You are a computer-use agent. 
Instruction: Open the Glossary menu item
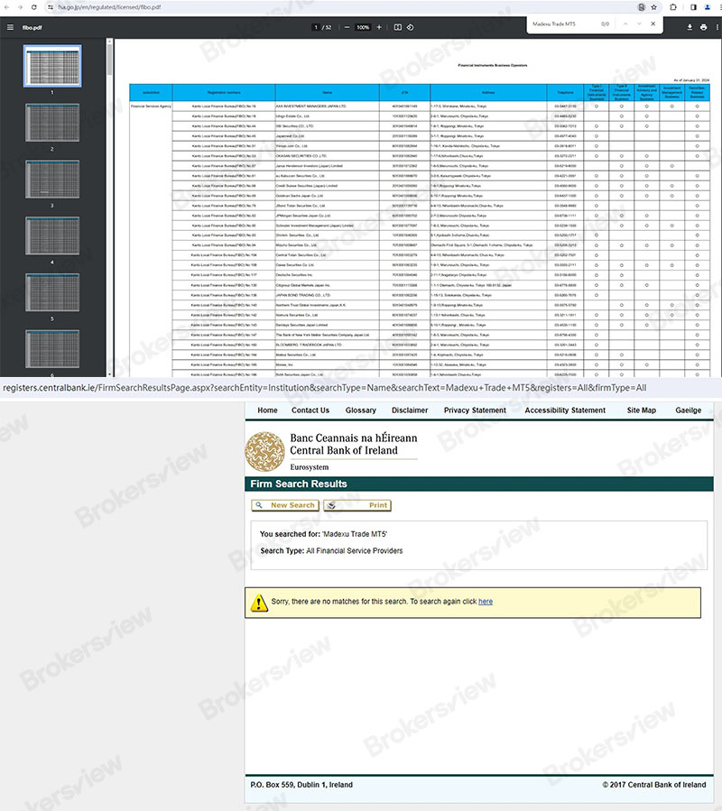[x=361, y=410]
